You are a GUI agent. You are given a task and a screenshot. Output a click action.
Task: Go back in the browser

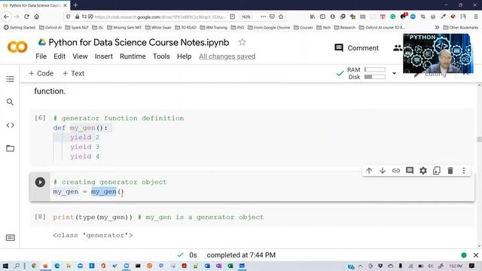7,17
